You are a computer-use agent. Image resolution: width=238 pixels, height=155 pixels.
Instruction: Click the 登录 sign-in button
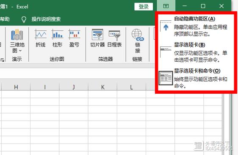pyautogui.click(x=144, y=6)
